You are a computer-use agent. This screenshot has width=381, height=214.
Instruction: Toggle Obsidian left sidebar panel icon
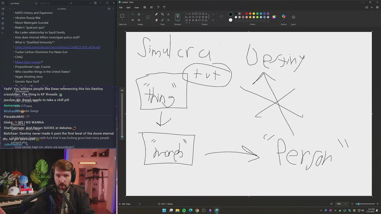coord(3,3)
